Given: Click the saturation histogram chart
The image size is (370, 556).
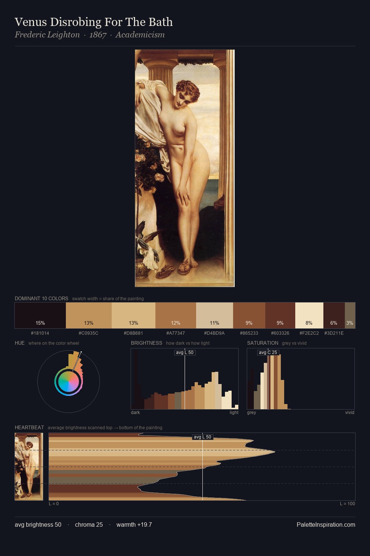Looking at the screenshot, I should (x=301, y=379).
